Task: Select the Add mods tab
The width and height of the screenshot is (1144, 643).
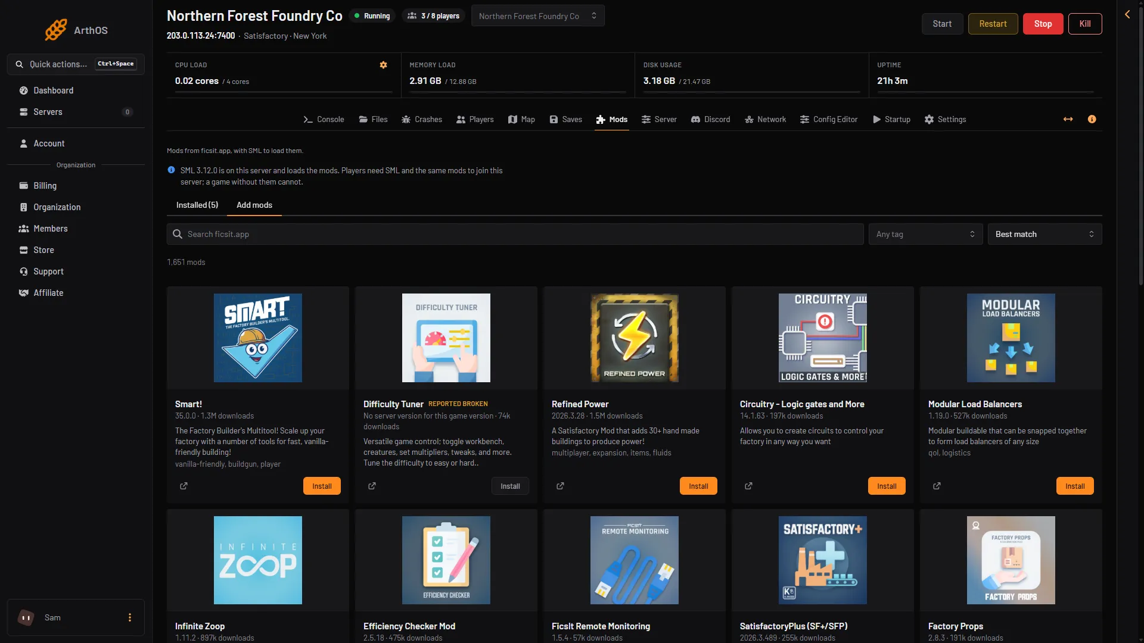Action: point(254,205)
